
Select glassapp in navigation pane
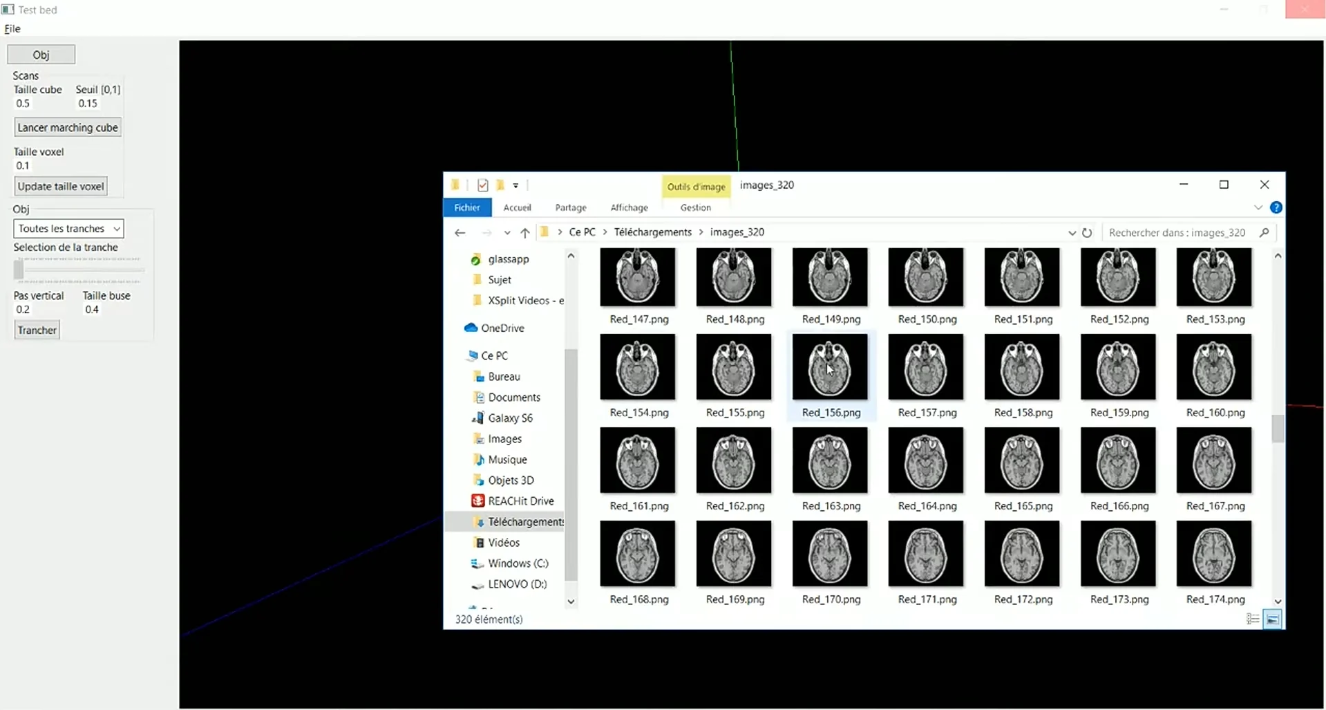pyautogui.click(x=508, y=259)
